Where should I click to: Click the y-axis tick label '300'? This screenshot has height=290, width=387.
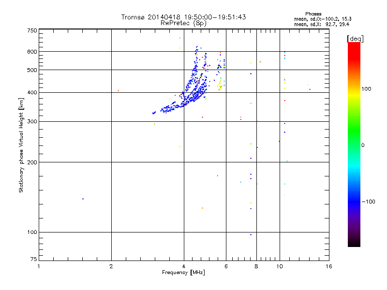point(32,121)
